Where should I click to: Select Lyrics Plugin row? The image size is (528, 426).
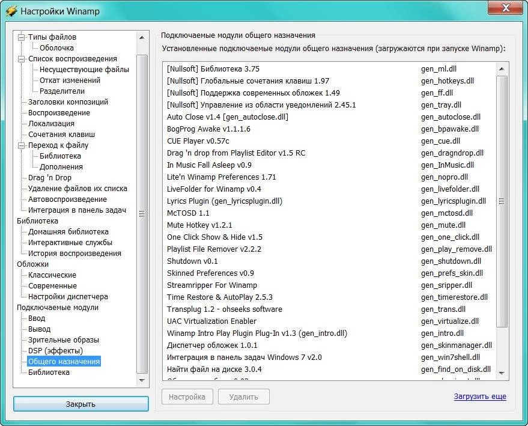329,201
